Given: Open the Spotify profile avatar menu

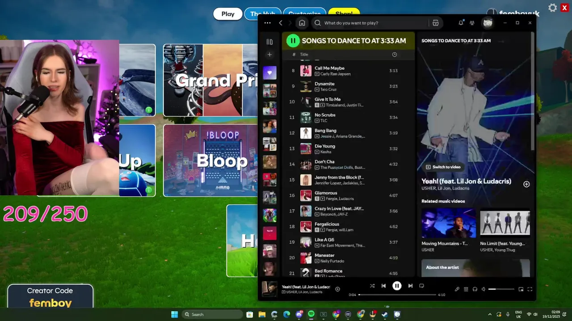Looking at the screenshot, I should point(488,23).
